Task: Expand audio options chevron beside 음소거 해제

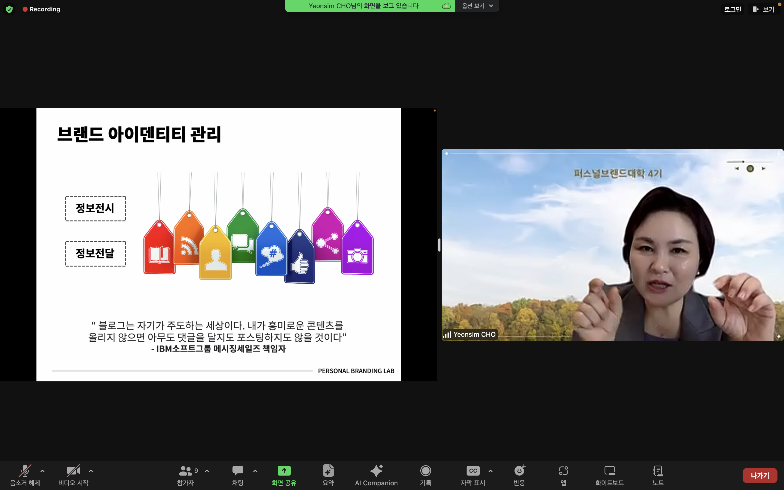Action: point(42,471)
